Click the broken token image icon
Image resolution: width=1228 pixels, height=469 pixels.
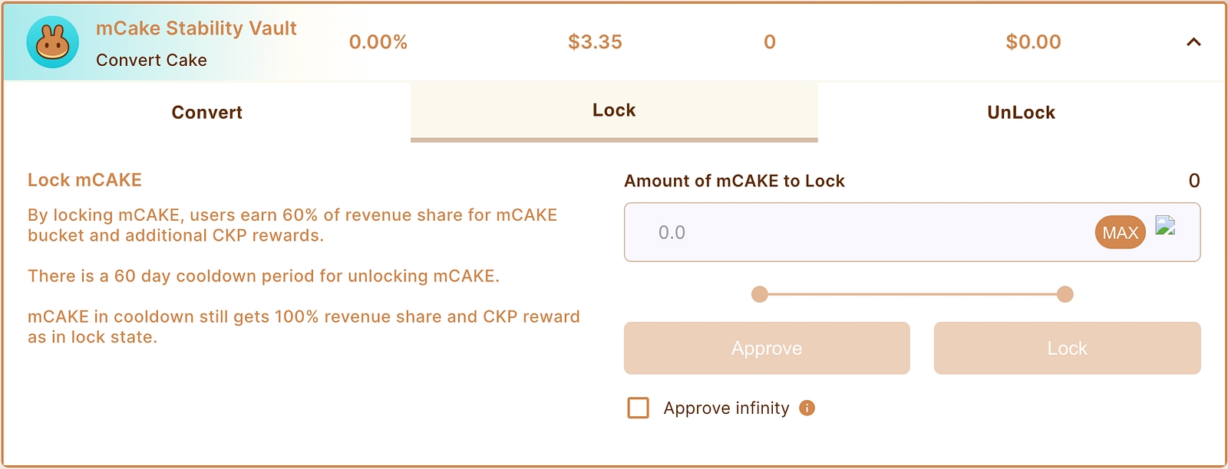pyautogui.click(x=1165, y=225)
